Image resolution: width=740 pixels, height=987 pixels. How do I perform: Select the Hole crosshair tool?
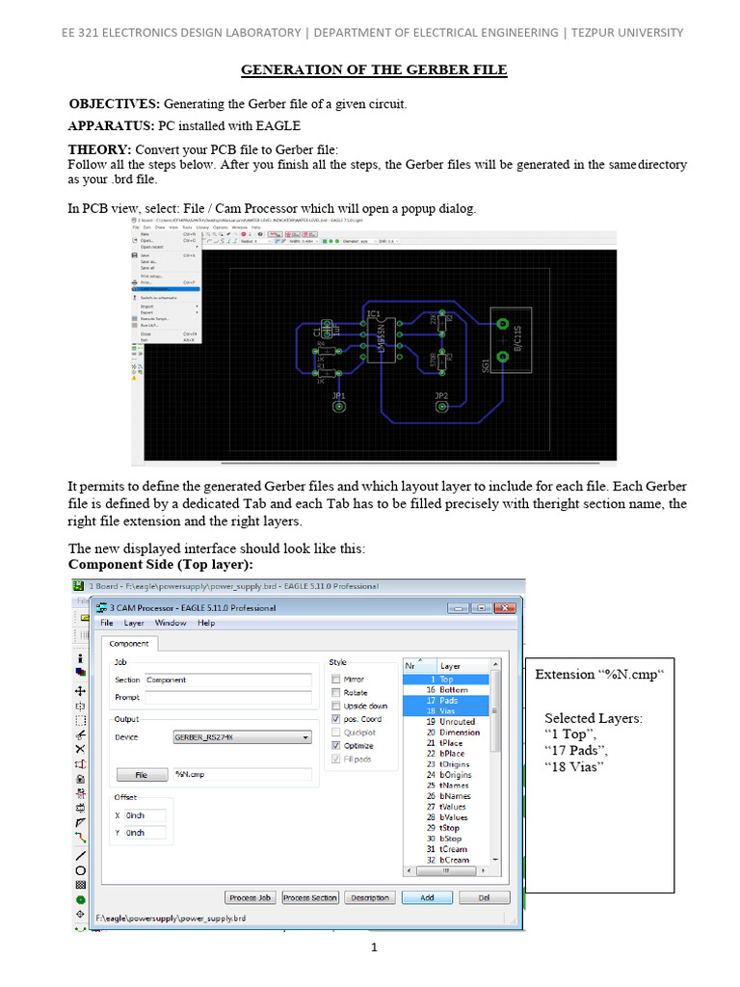tap(80, 914)
